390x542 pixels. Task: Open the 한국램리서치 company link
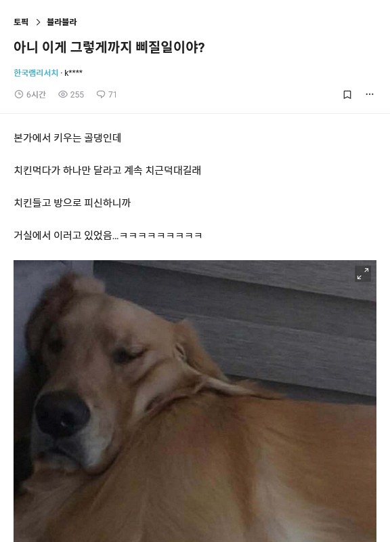point(36,73)
